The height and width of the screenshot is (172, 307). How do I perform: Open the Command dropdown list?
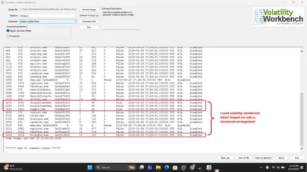coord(48,21)
